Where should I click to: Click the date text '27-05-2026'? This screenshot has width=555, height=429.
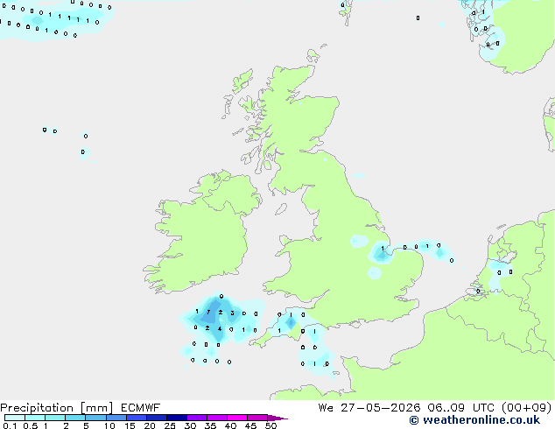[381, 408]
